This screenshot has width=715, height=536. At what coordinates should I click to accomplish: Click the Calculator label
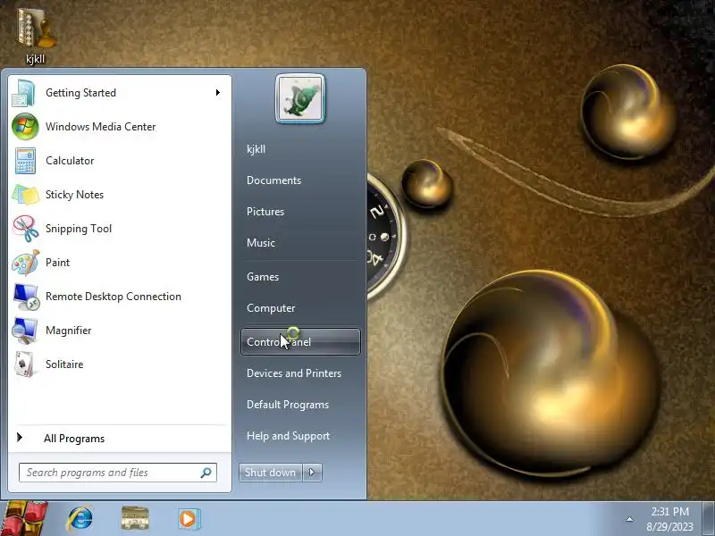70,161
